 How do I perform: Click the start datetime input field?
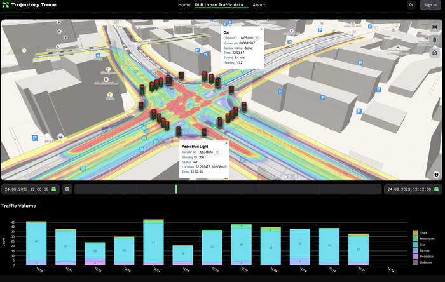pyautogui.click(x=27, y=189)
